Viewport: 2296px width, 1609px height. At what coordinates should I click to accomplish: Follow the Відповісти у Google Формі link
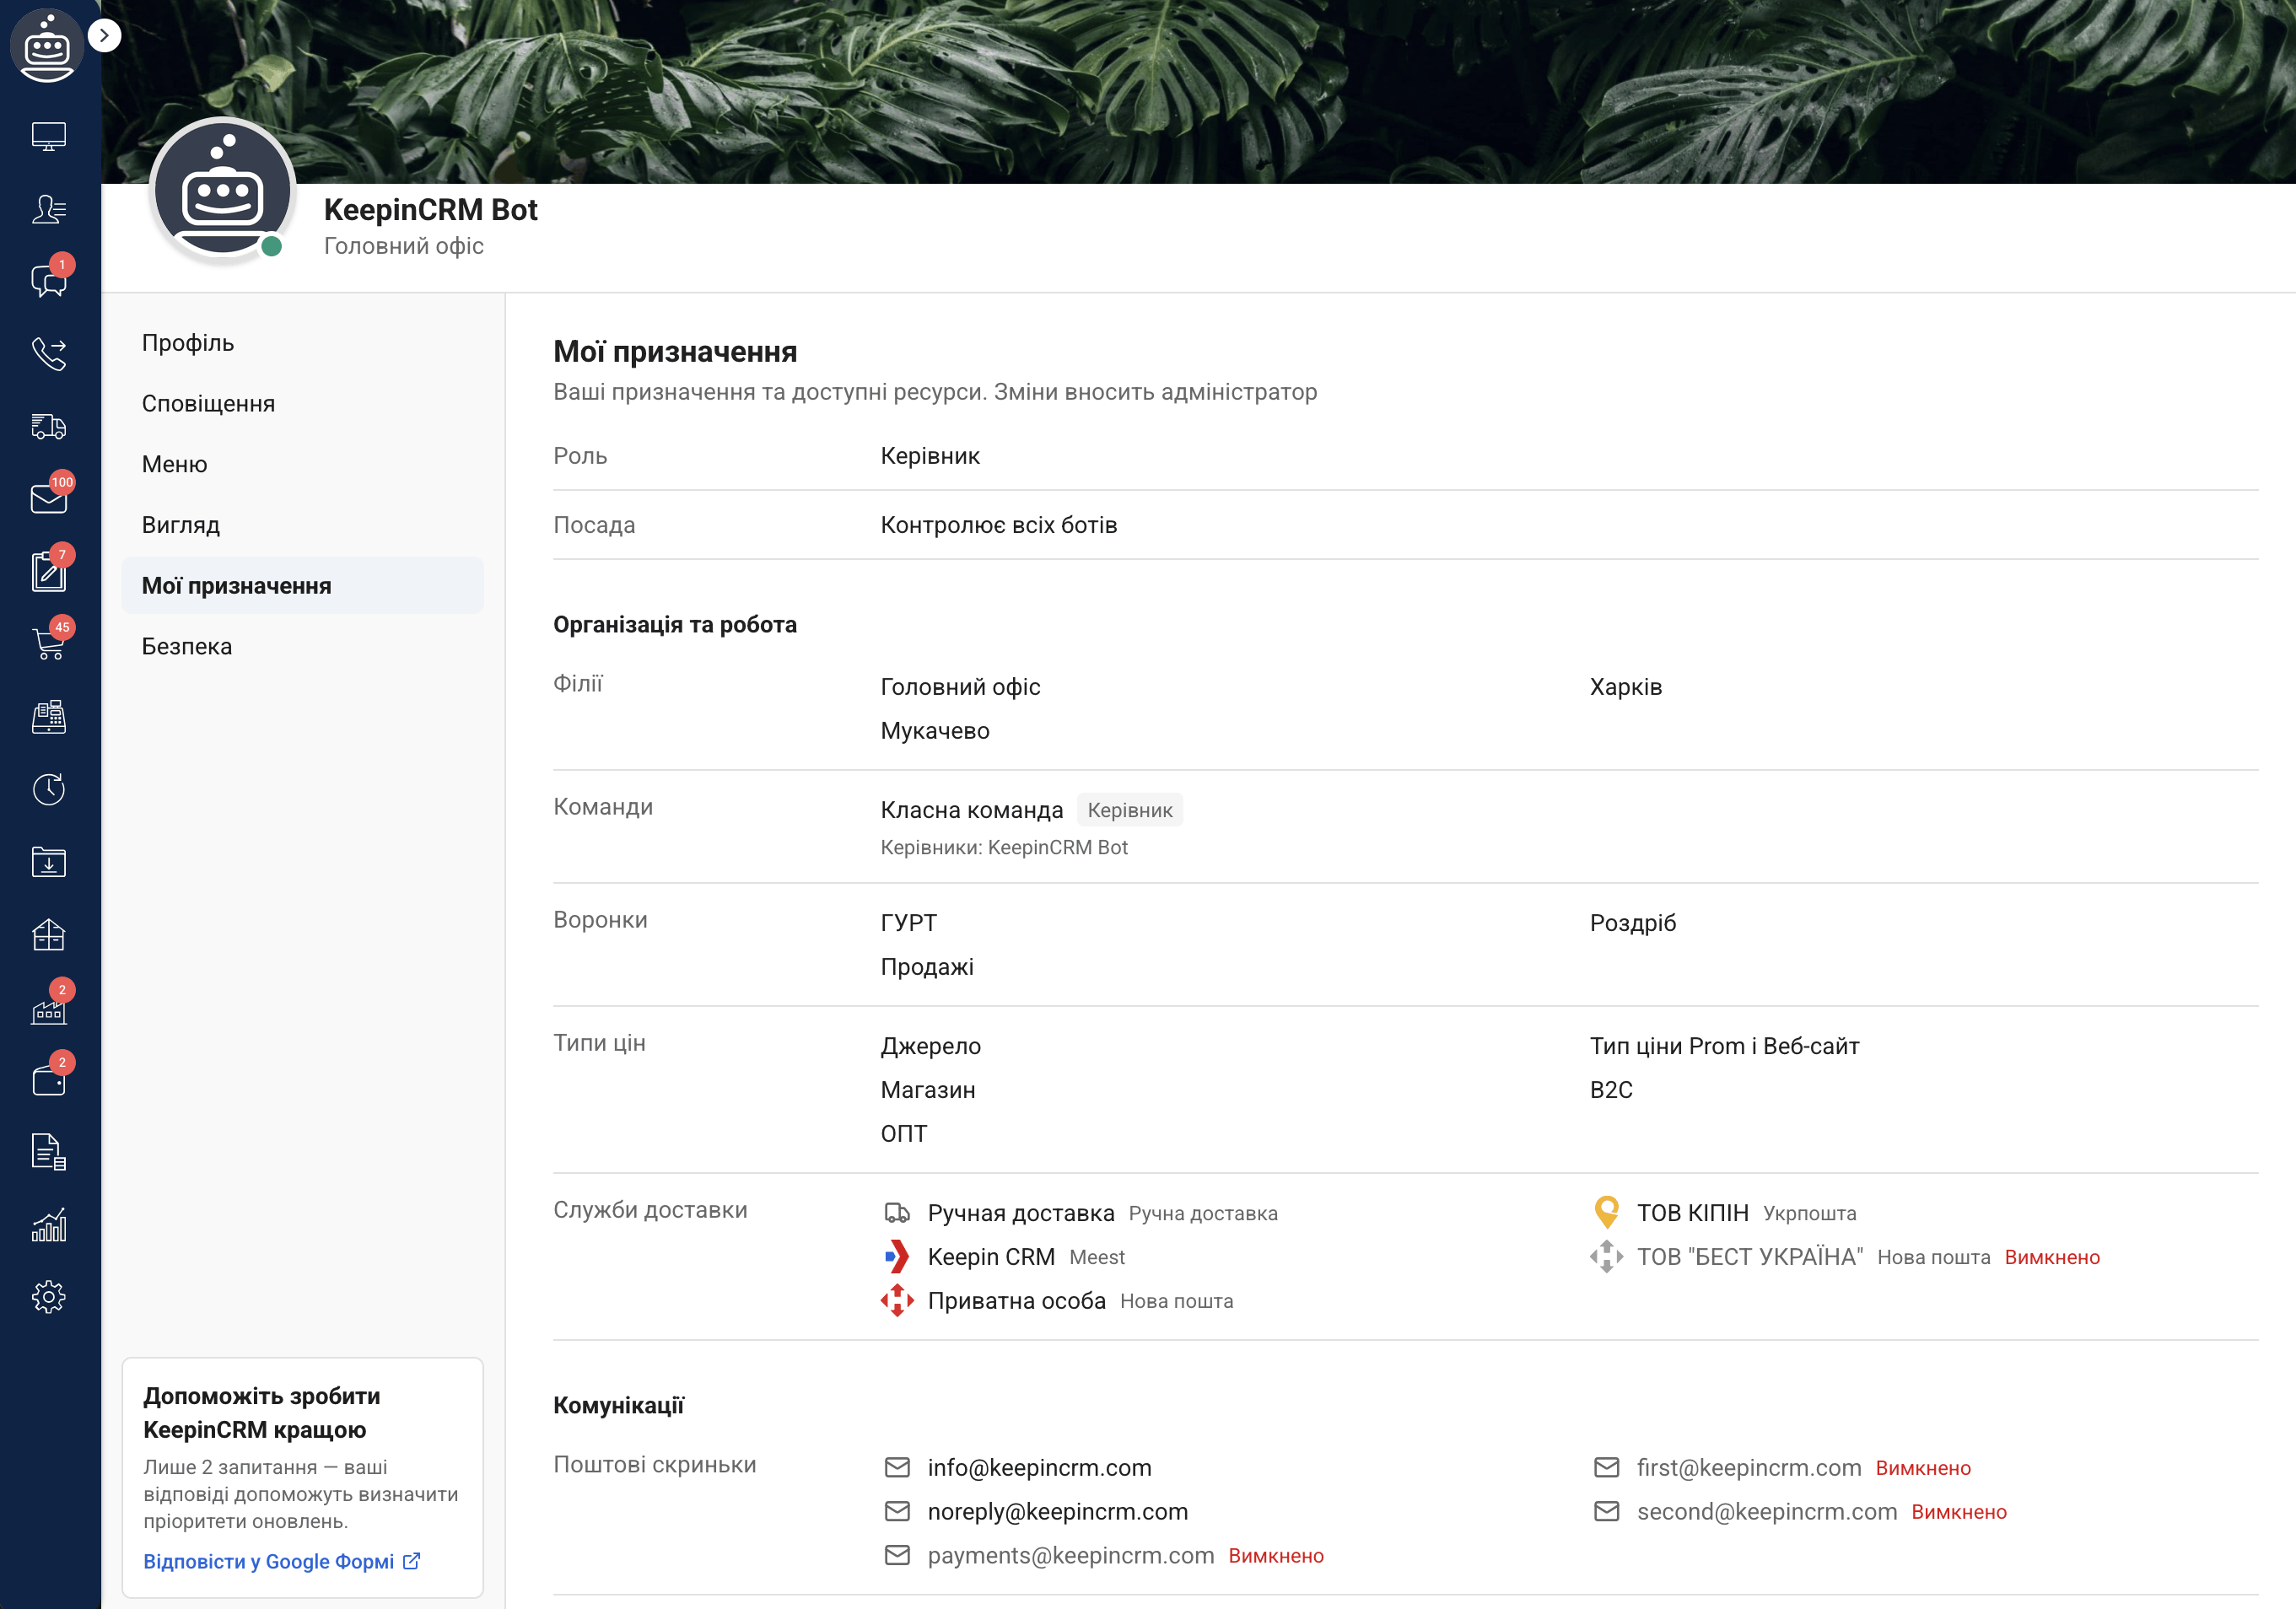(281, 1561)
